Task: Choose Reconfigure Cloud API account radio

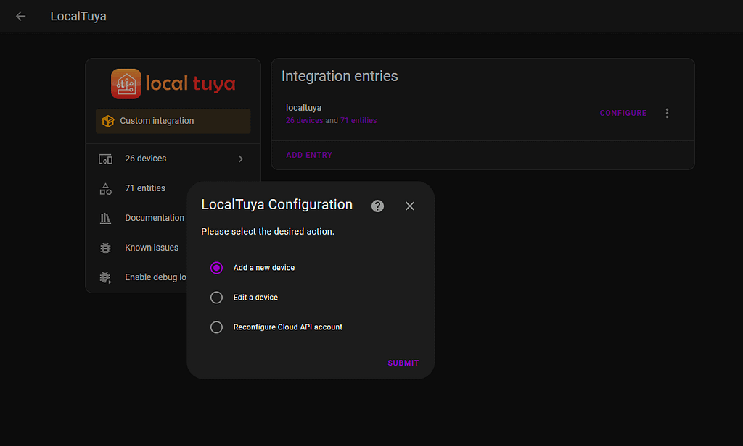Action: point(216,327)
